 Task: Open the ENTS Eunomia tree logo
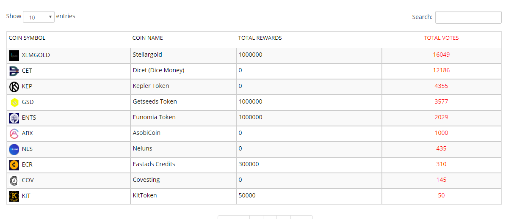pyautogui.click(x=14, y=118)
